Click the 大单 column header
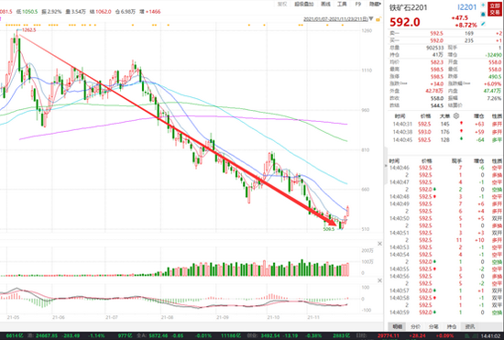 [444, 116]
